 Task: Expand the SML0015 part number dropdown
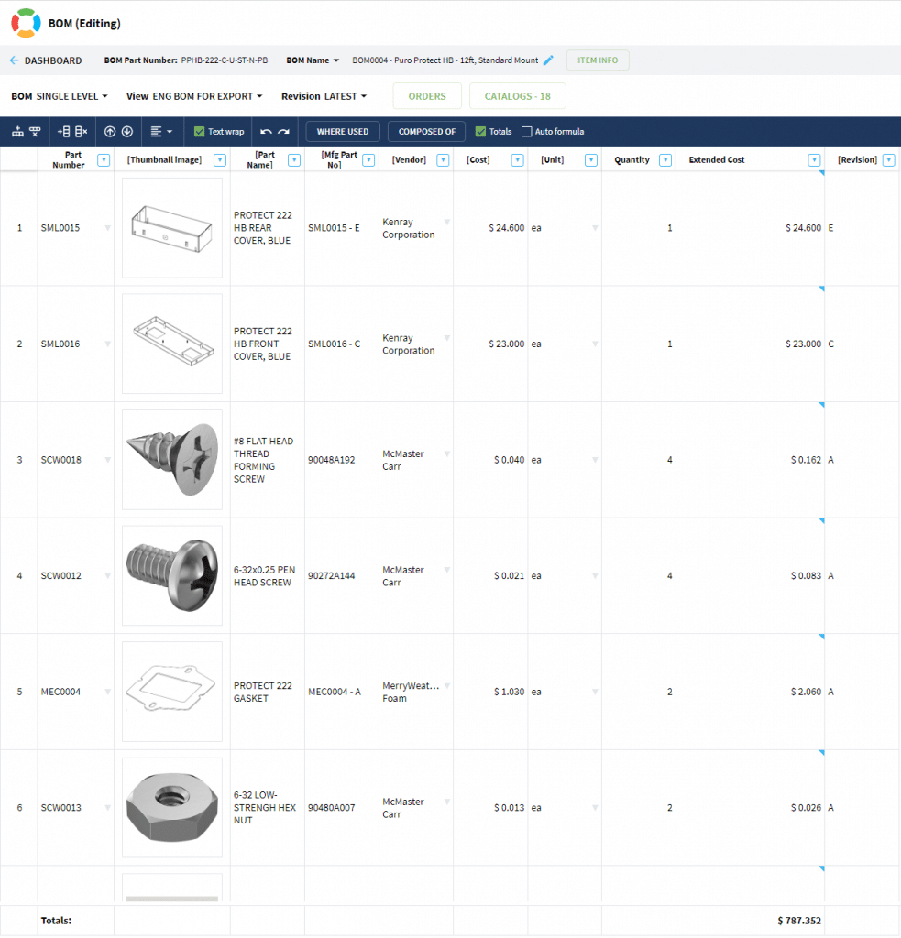click(108, 228)
